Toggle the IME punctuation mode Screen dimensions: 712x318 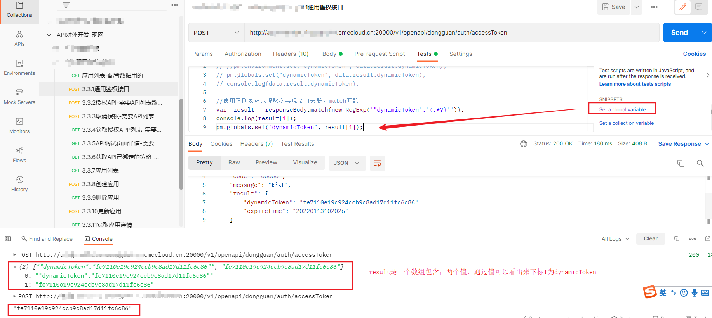click(673, 293)
